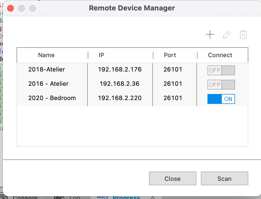Click IP address 192.168.2.220
This screenshot has height=199, width=261.
(120, 98)
